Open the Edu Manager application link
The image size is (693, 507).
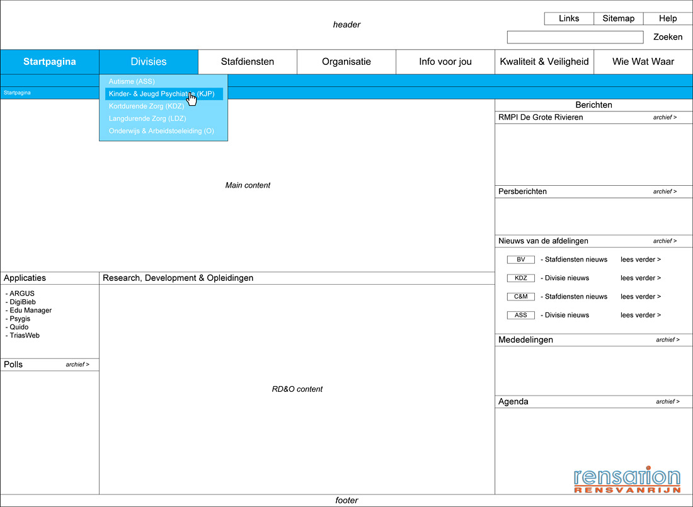pos(30,310)
